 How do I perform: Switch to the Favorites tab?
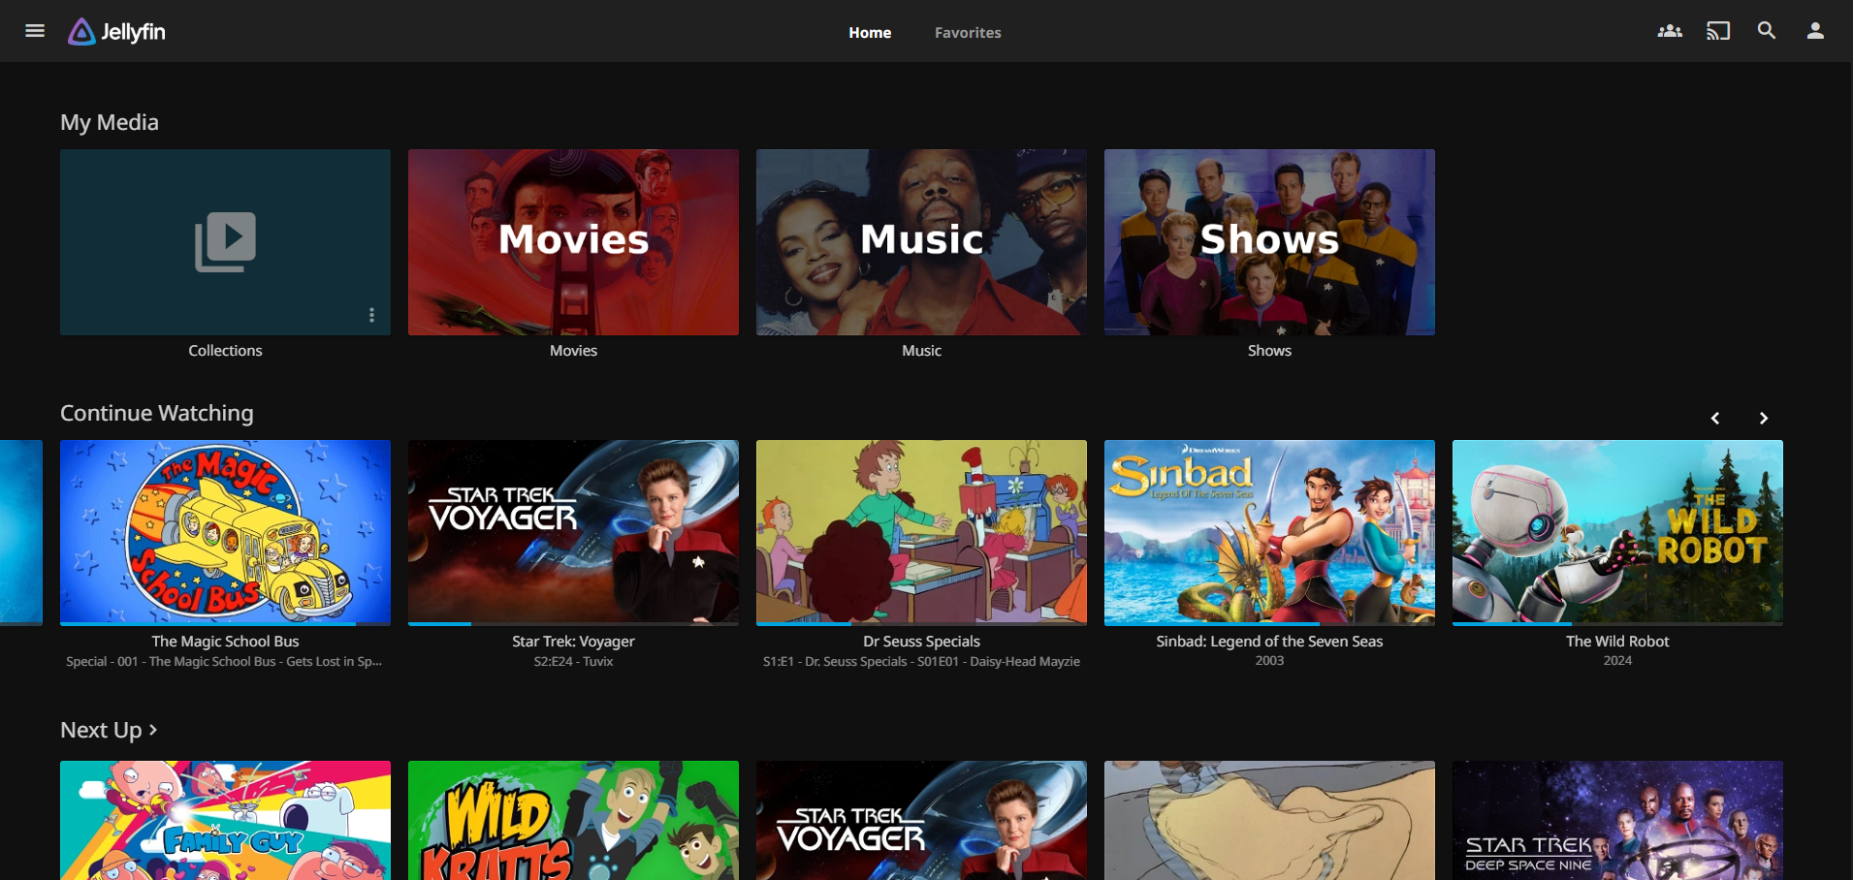(968, 32)
